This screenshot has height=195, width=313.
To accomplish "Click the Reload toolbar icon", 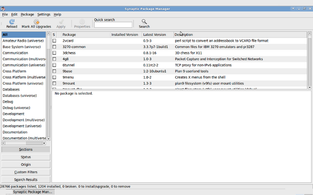I will [x=12, y=21].
